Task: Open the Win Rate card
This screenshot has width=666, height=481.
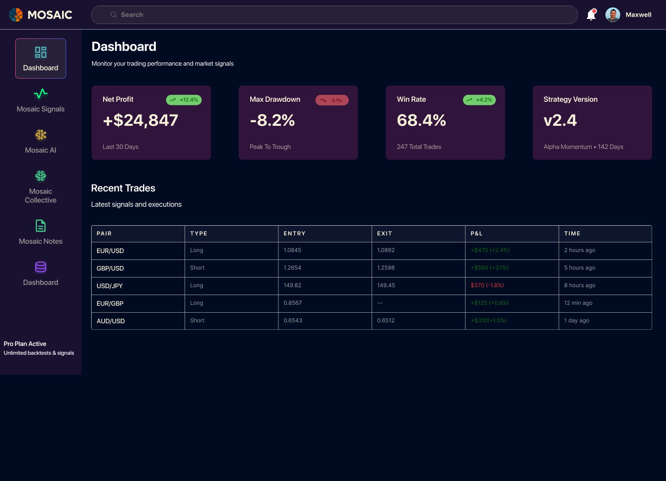Action: (x=445, y=123)
